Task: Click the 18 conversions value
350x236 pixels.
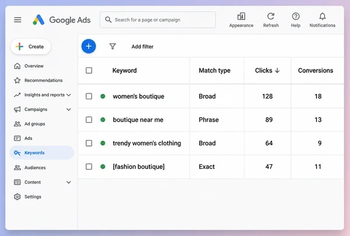Action: click(x=318, y=96)
